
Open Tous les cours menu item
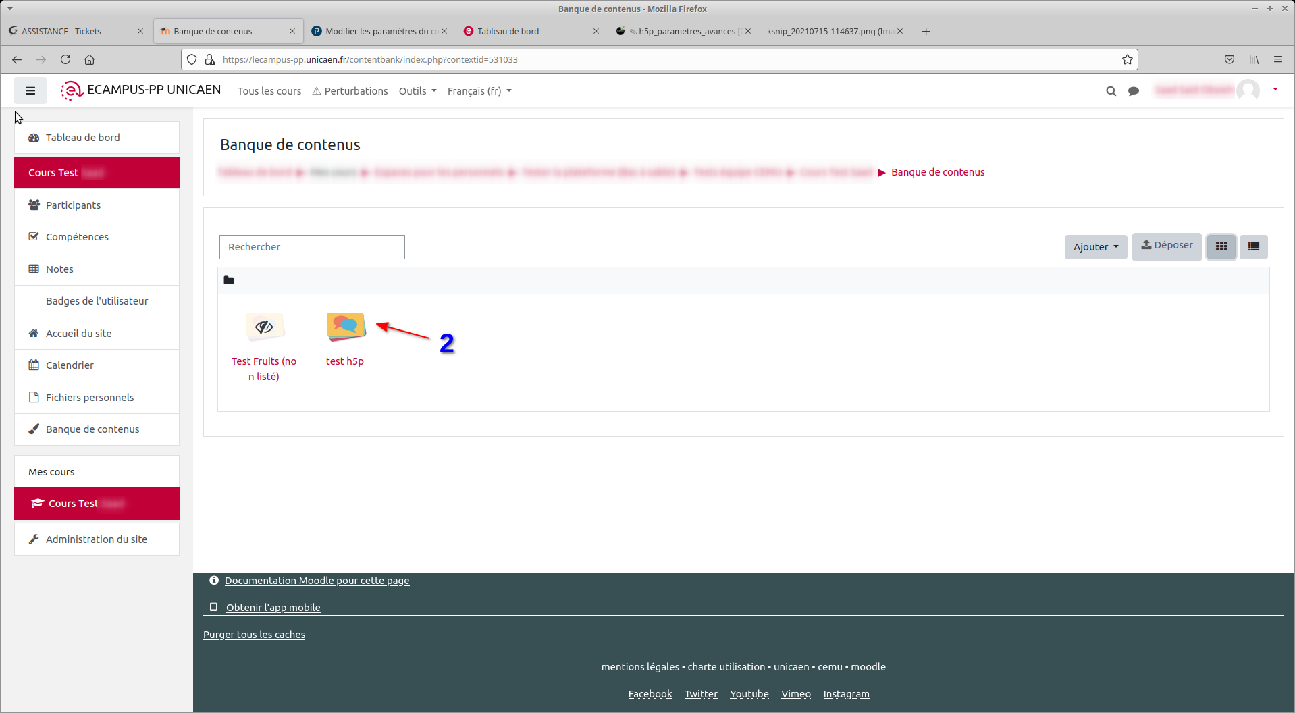tap(269, 91)
